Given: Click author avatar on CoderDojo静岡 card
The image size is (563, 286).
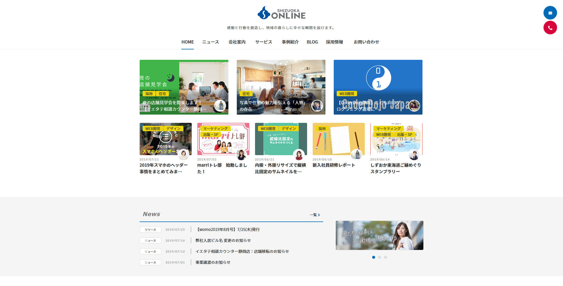Looking at the screenshot, I should pos(414,106).
